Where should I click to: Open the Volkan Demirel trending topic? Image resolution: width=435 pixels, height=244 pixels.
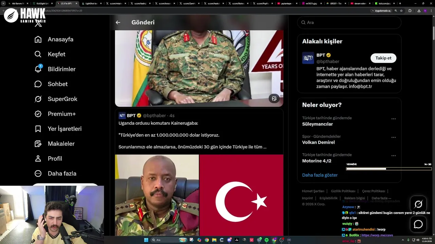point(318,142)
